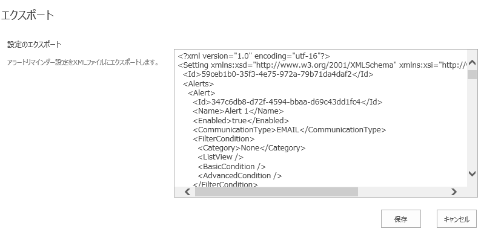
Task: Click the AdvancedCondition element line
Action: 240,176
